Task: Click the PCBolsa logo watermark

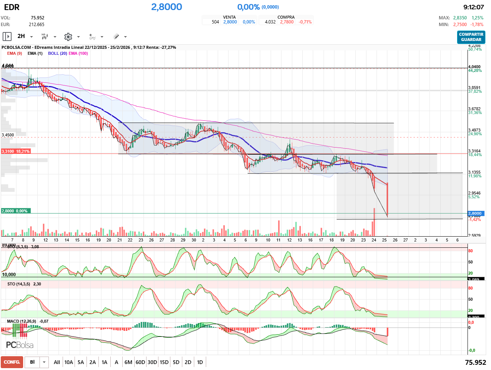Action: (20, 345)
